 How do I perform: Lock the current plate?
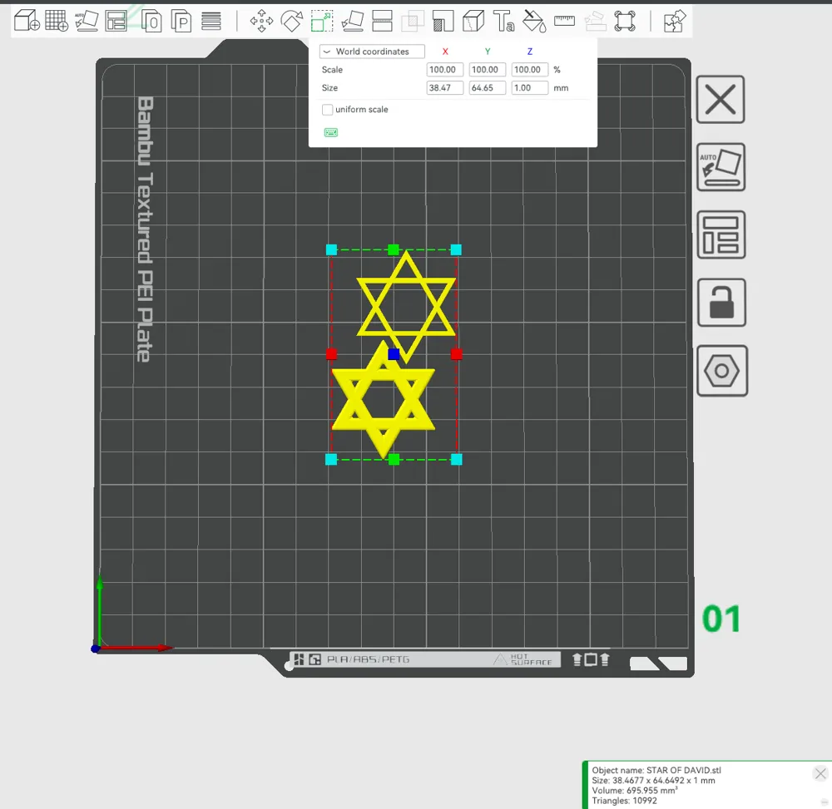pyautogui.click(x=721, y=302)
